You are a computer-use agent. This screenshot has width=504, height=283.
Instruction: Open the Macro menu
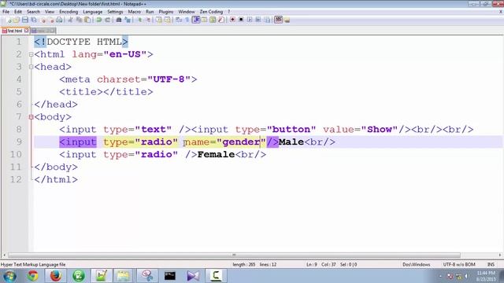135,12
